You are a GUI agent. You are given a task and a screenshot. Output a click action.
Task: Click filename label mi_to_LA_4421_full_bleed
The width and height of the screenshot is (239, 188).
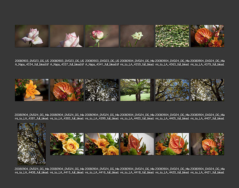click(207, 173)
